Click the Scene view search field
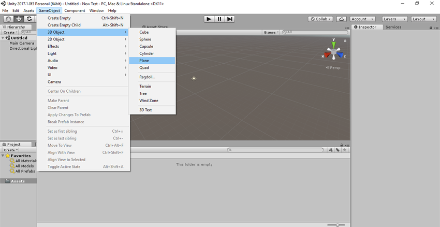Screen dimensions: 440x227 [315, 32]
